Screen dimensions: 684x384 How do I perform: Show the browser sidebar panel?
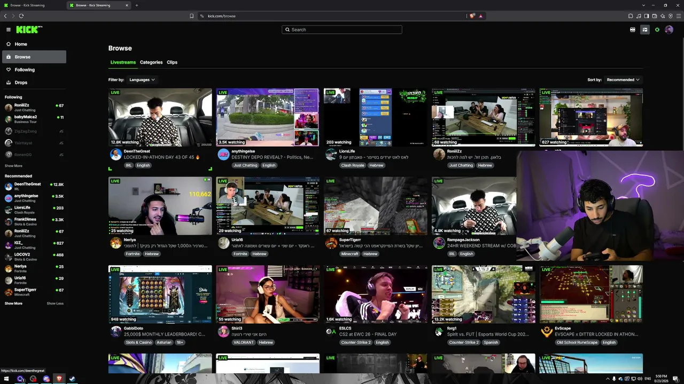[x=647, y=16]
